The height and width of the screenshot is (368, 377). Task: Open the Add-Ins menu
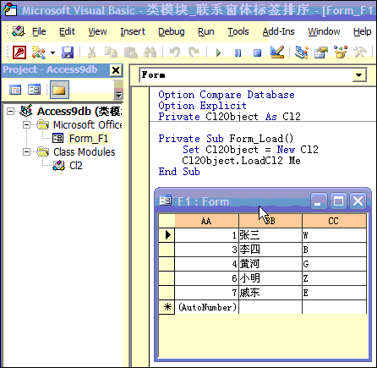coord(278,31)
